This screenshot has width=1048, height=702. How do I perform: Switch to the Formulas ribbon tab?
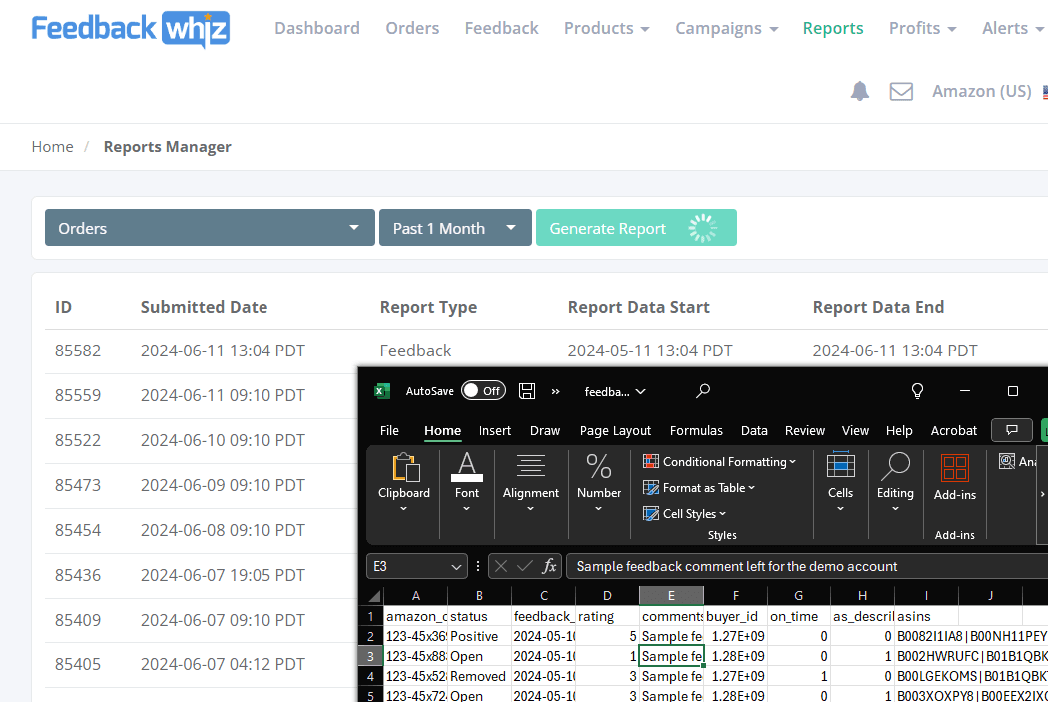[696, 431]
